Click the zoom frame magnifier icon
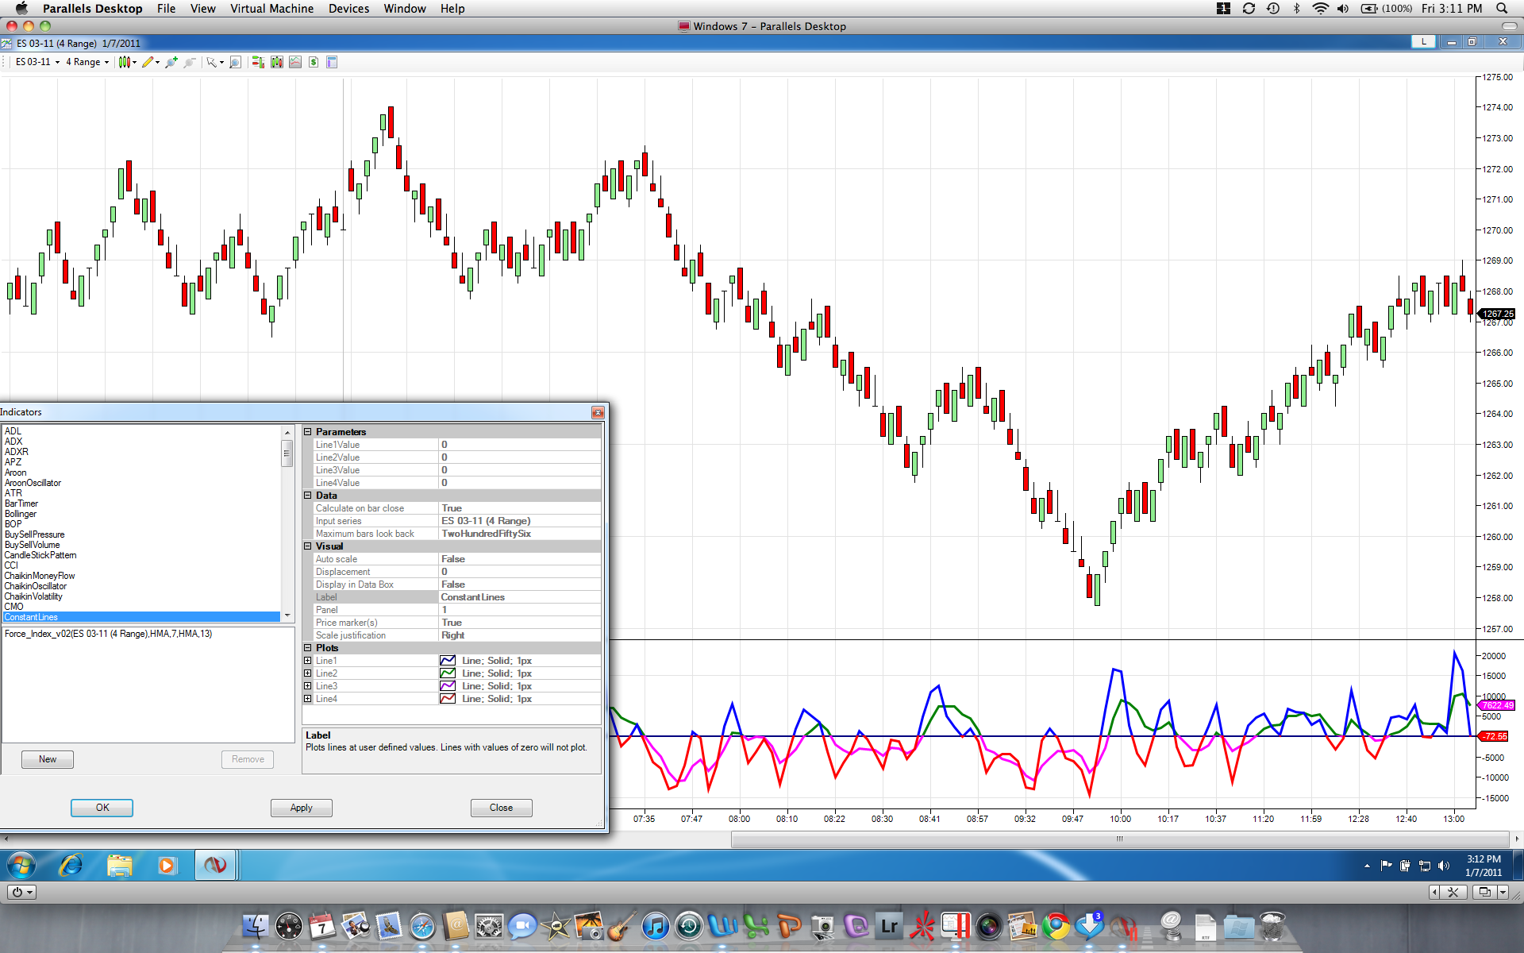 click(x=235, y=62)
